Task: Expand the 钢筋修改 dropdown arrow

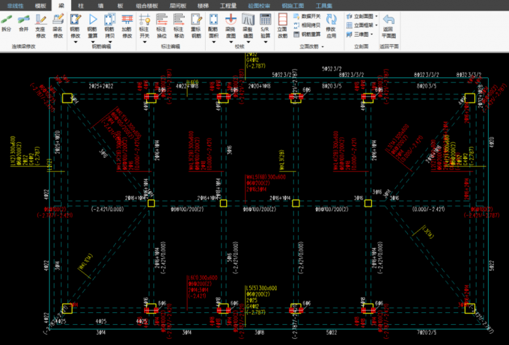Action: [75, 42]
